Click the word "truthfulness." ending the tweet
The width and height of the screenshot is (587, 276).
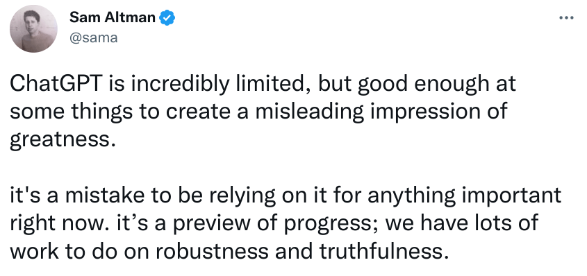[x=383, y=251]
